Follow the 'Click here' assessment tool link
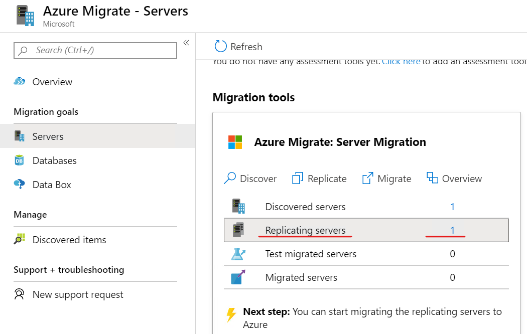The width and height of the screenshot is (527, 334). coord(401,62)
